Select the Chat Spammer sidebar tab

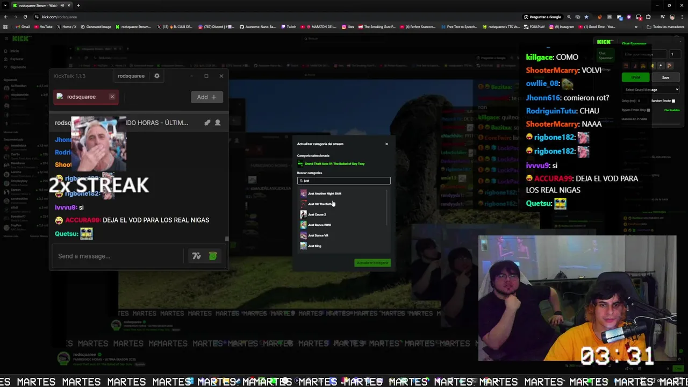point(606,55)
